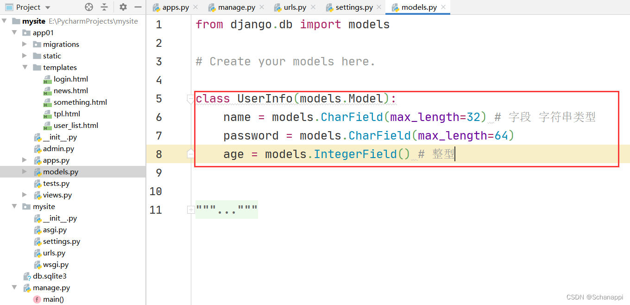Open the Project panel settings gear
Screen dimensions: 630x305
[x=123, y=7]
